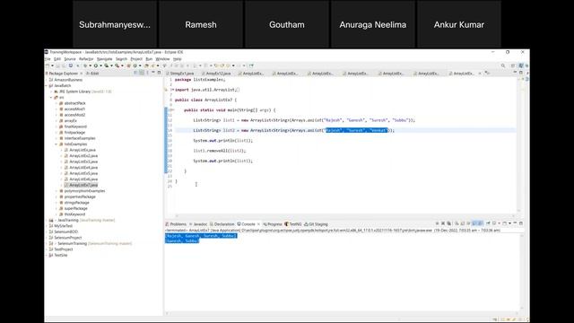
Task: Open the Project menu
Action: pyautogui.click(x=136, y=59)
